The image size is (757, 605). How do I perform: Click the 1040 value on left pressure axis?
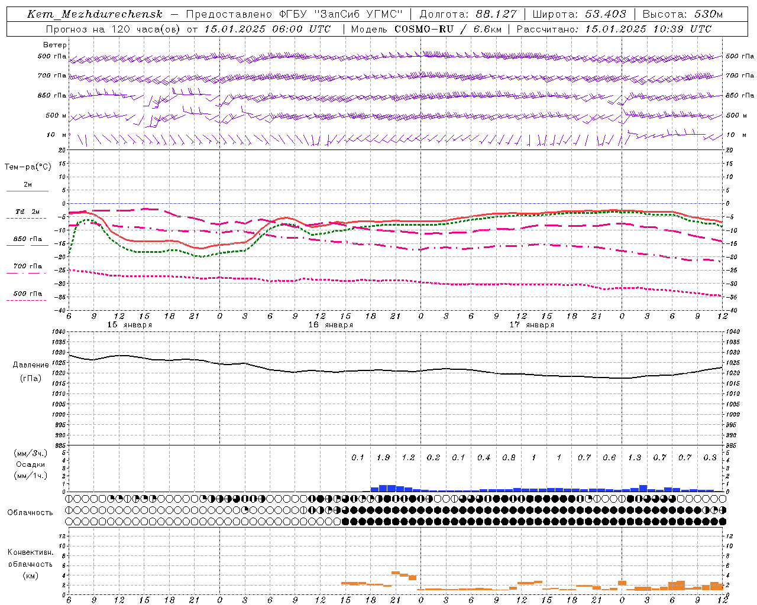click(x=59, y=332)
